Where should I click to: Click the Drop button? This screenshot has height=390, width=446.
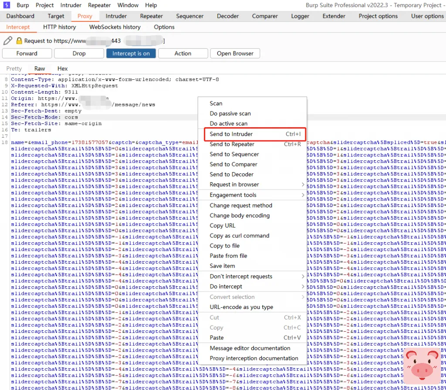coord(79,54)
